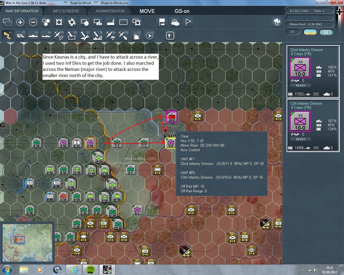Launch Internet Explorer from the taskbar
The width and height of the screenshot is (344, 275).
[74, 270]
